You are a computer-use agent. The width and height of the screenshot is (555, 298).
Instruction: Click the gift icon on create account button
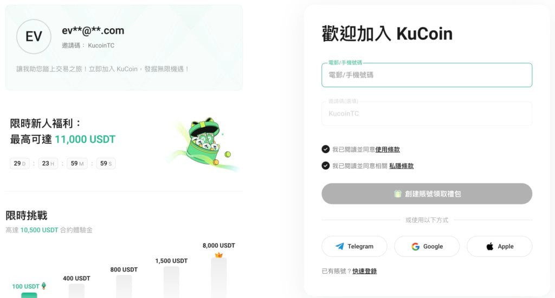coord(398,194)
